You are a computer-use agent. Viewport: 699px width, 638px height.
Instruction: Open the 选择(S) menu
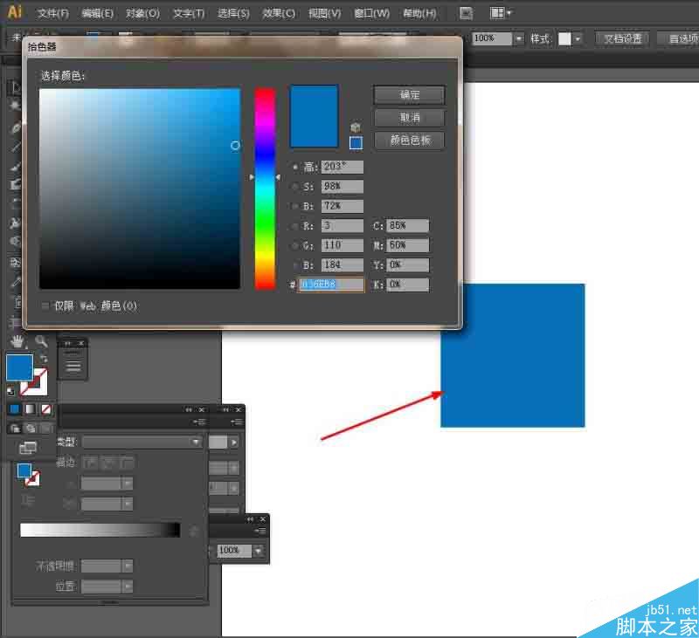(233, 13)
